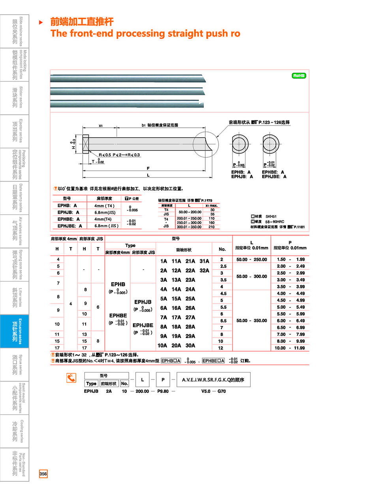
Task: Select the Ejector series side tab
Action: 14,131
